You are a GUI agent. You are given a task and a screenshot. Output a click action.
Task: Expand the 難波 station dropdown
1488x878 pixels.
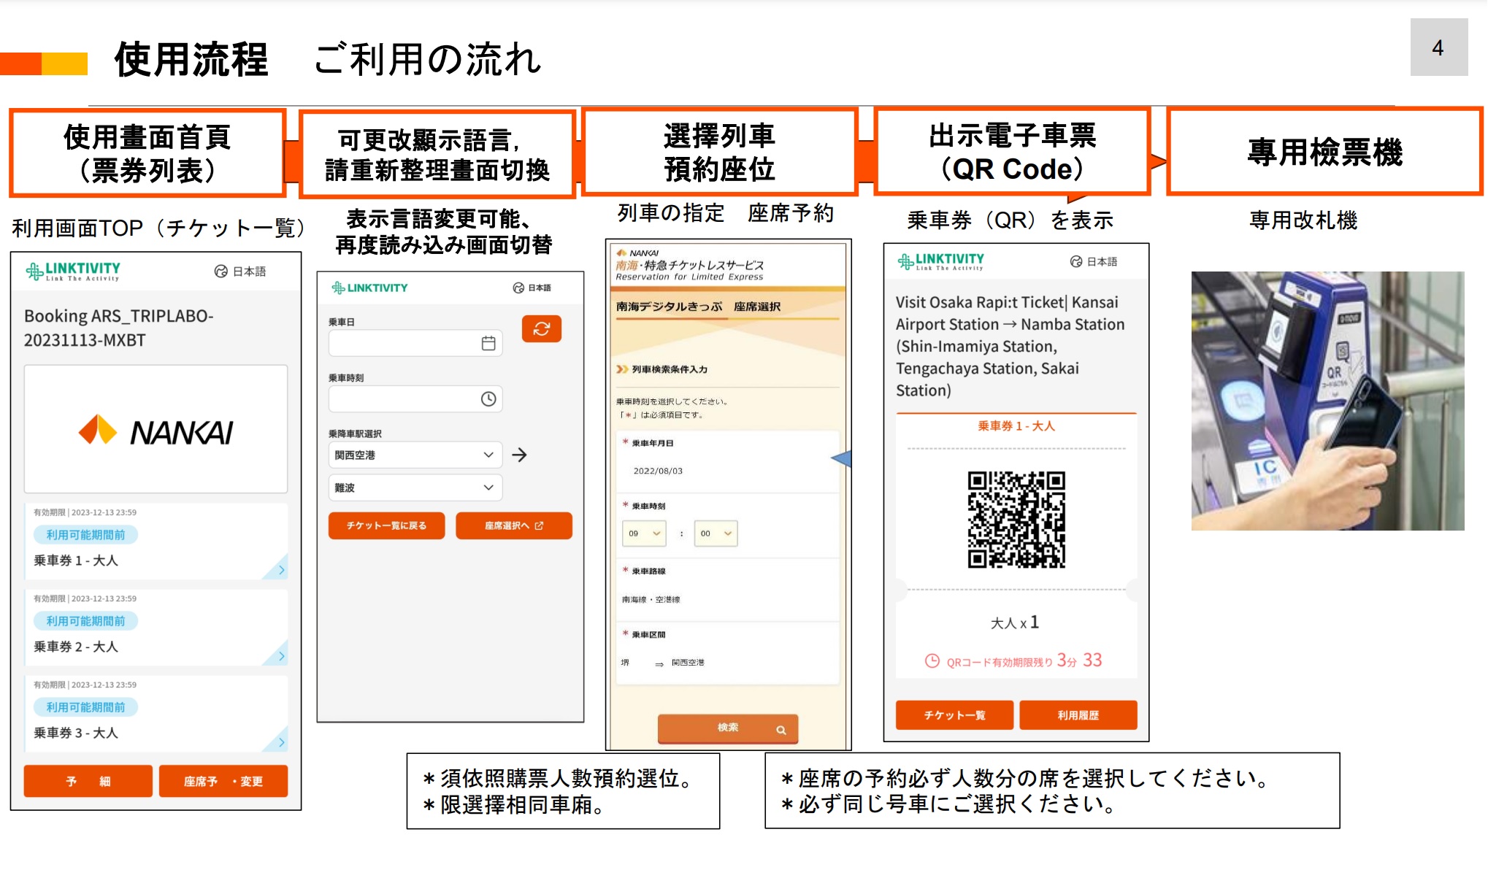(415, 488)
